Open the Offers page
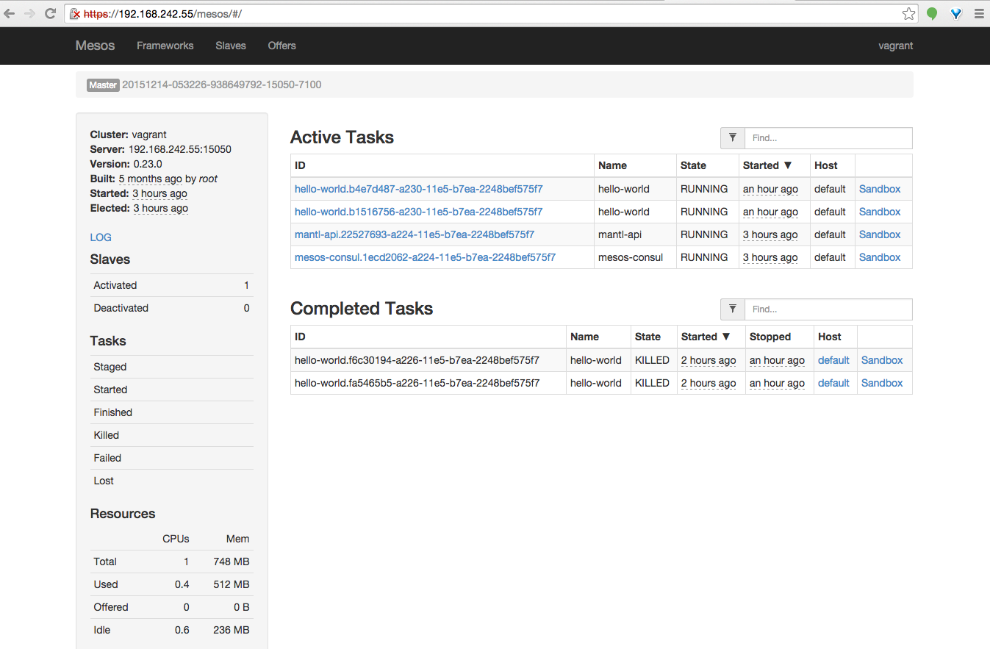990x649 pixels. [282, 46]
